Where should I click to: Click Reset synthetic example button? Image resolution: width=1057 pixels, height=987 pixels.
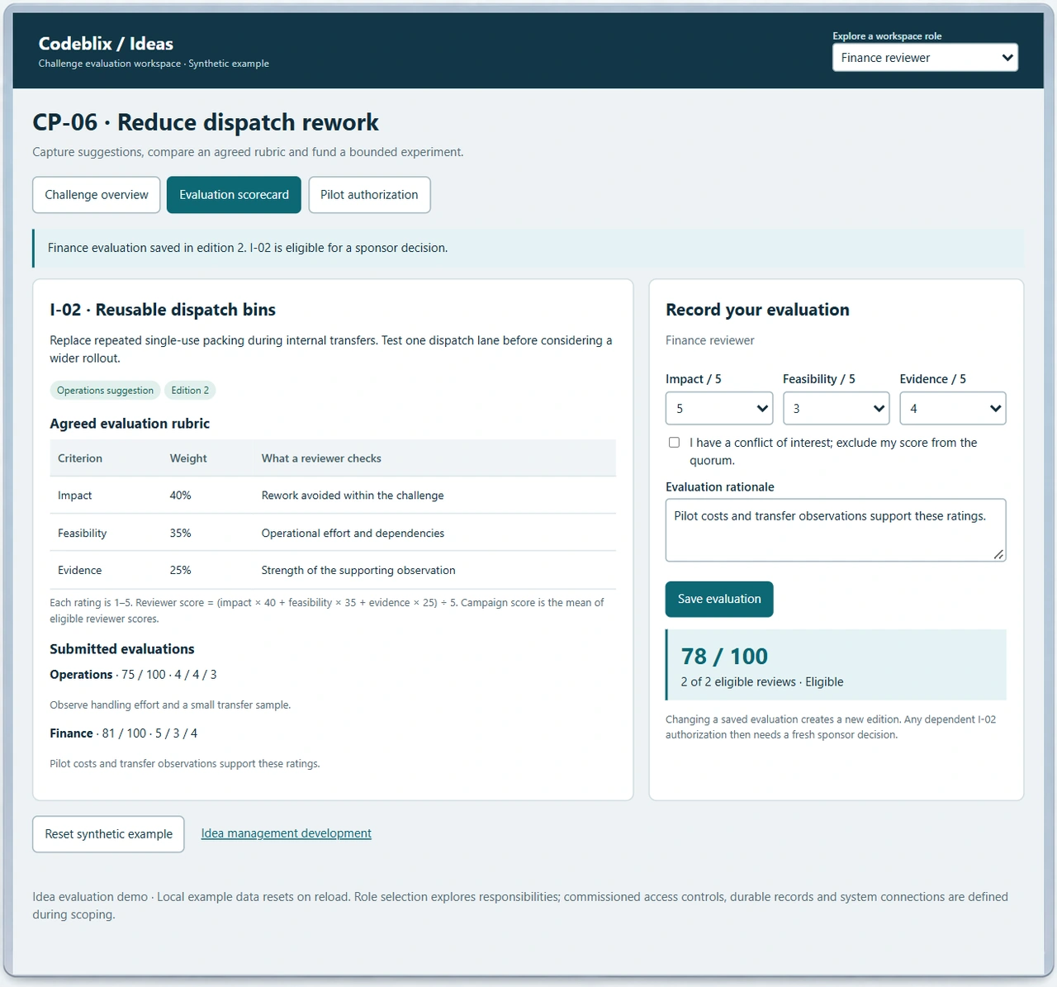pos(108,834)
